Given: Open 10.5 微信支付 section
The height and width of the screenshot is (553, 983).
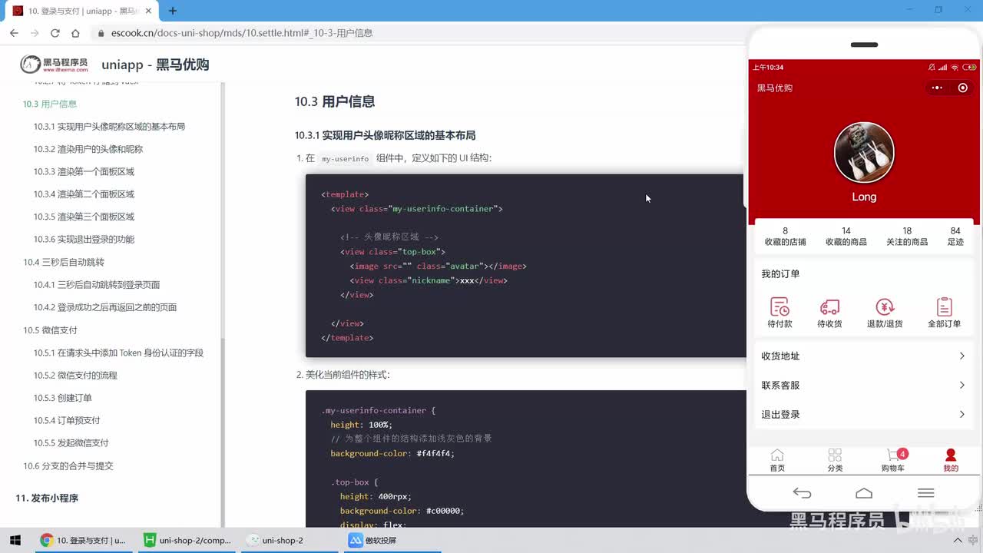Looking at the screenshot, I should 50,329.
